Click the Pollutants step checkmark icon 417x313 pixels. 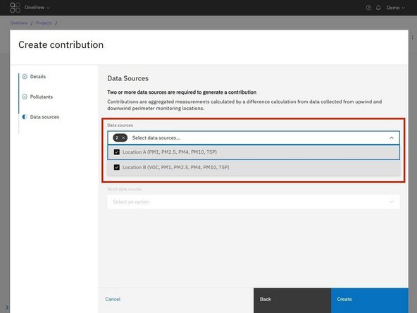coord(25,97)
